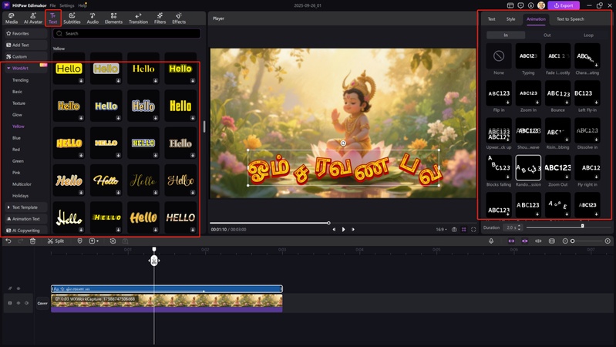Switch animation type to Loop
616x347 pixels.
[x=588, y=35]
